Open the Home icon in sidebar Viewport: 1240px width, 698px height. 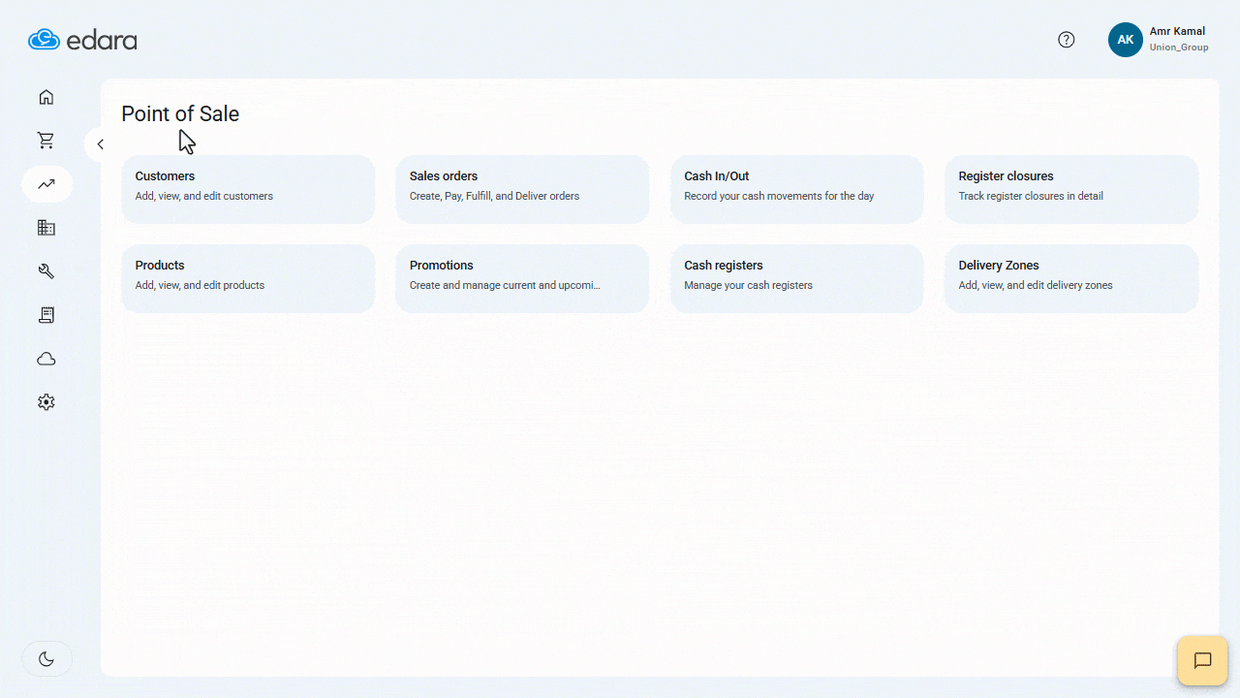[x=46, y=97]
